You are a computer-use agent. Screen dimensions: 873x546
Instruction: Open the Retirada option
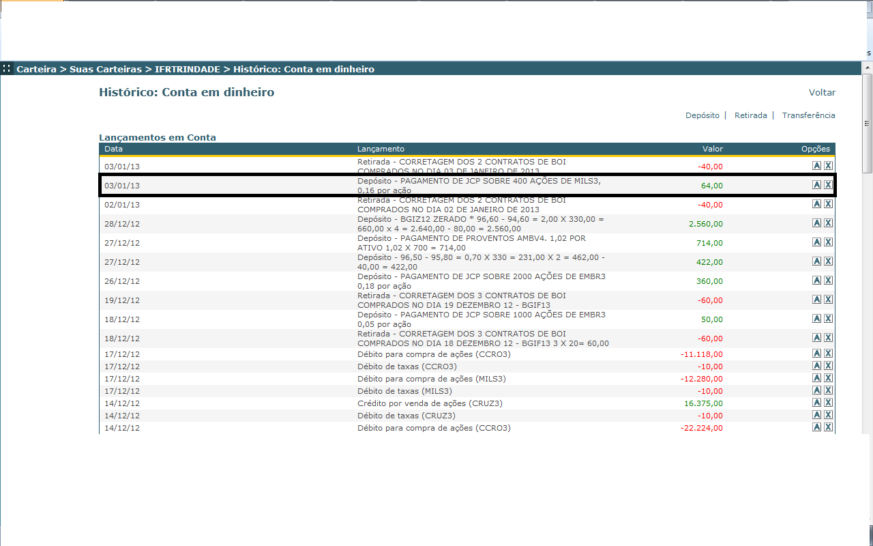coord(751,115)
